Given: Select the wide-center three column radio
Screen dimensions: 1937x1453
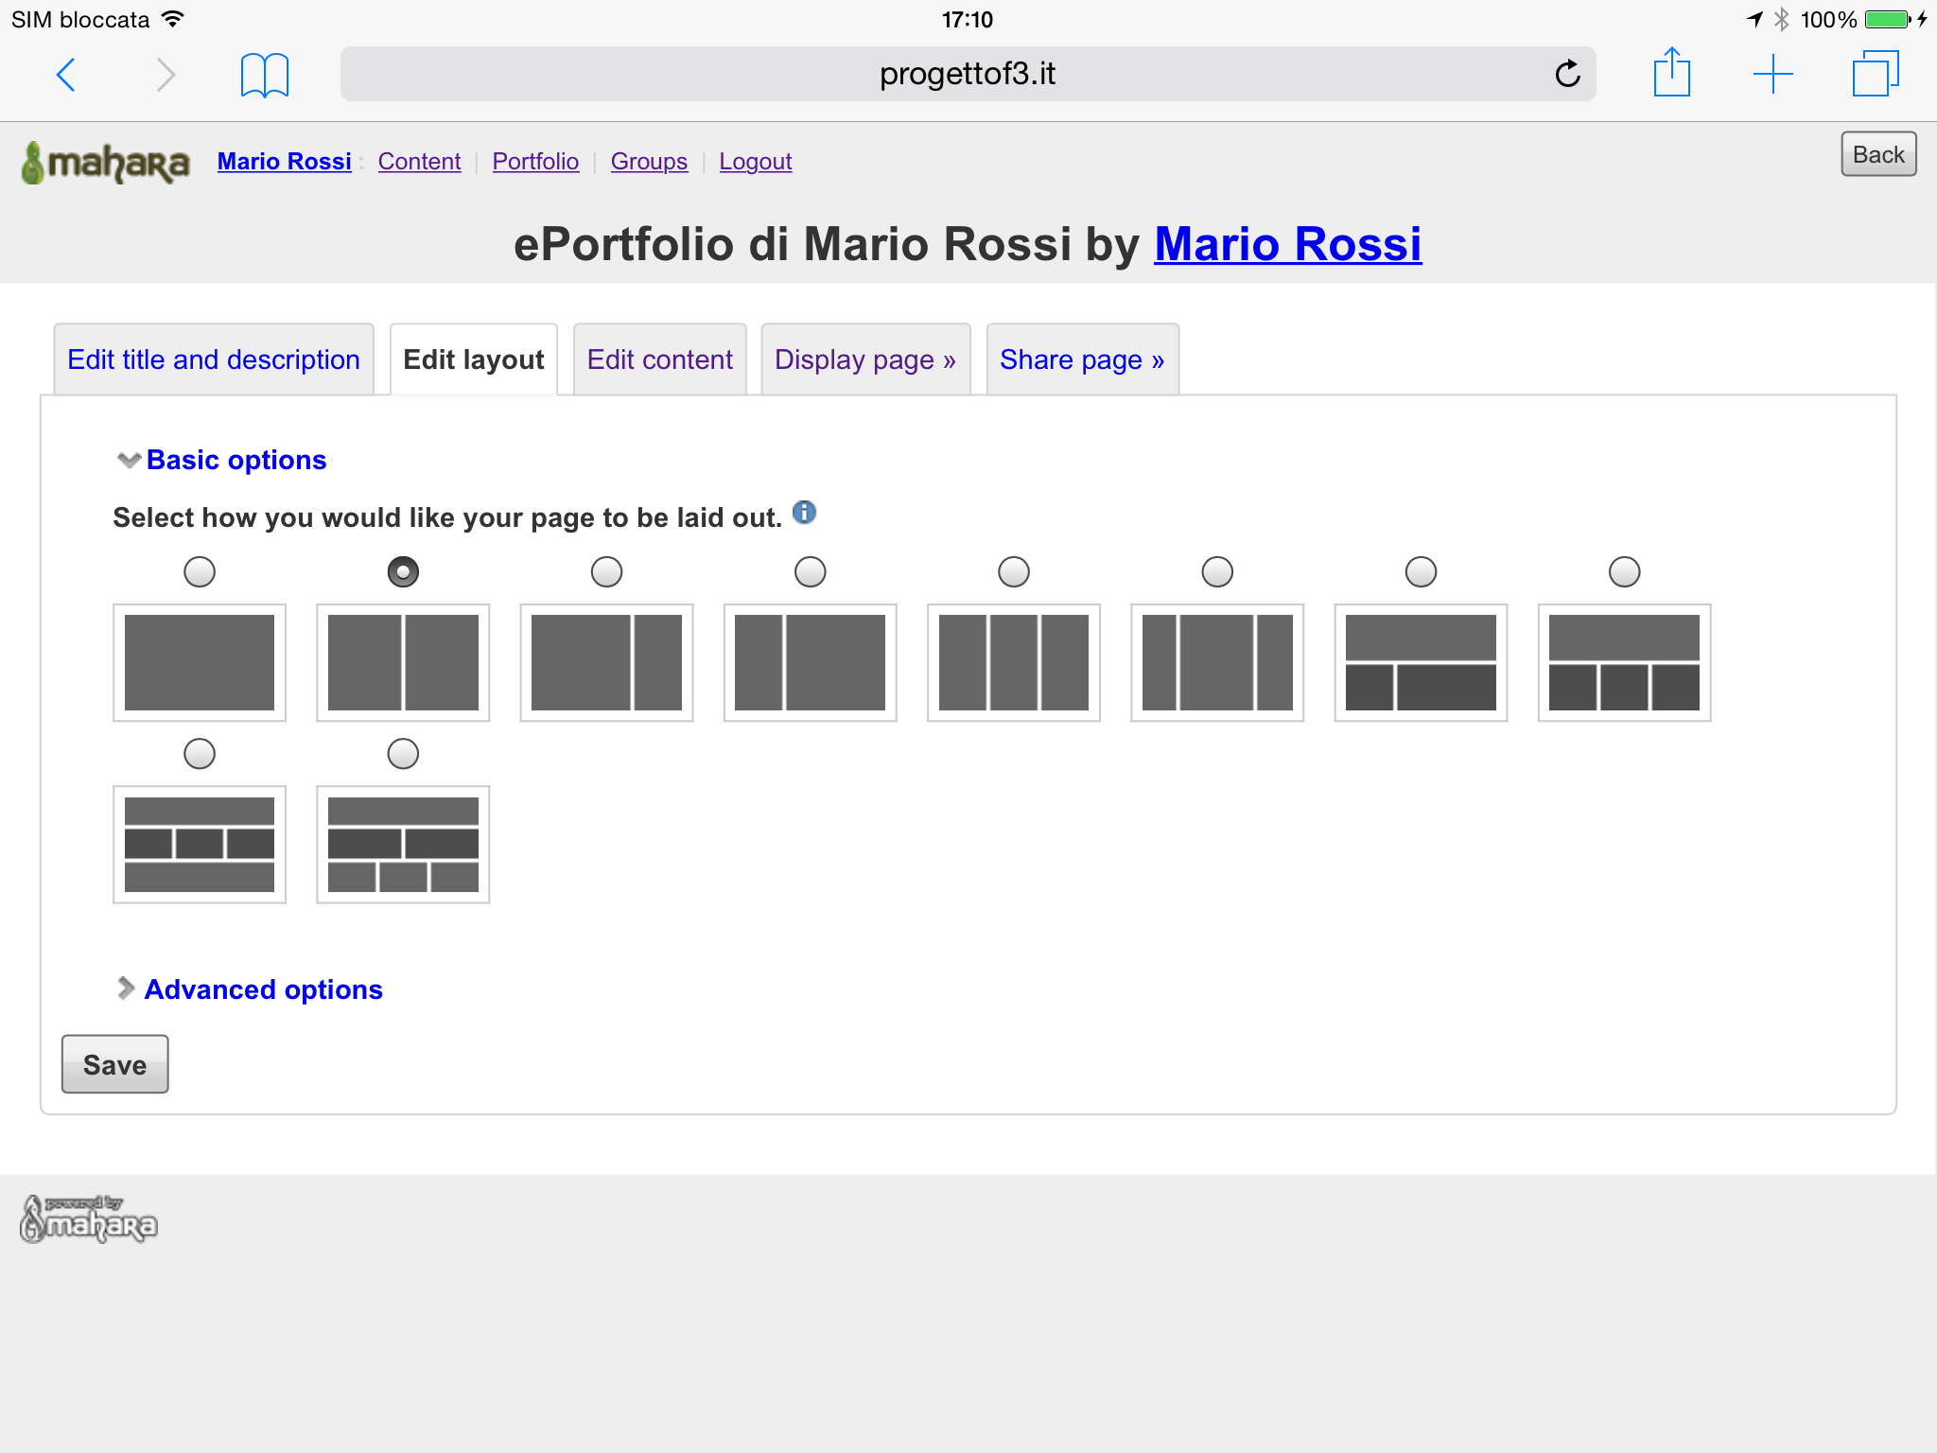Looking at the screenshot, I should click(1217, 571).
